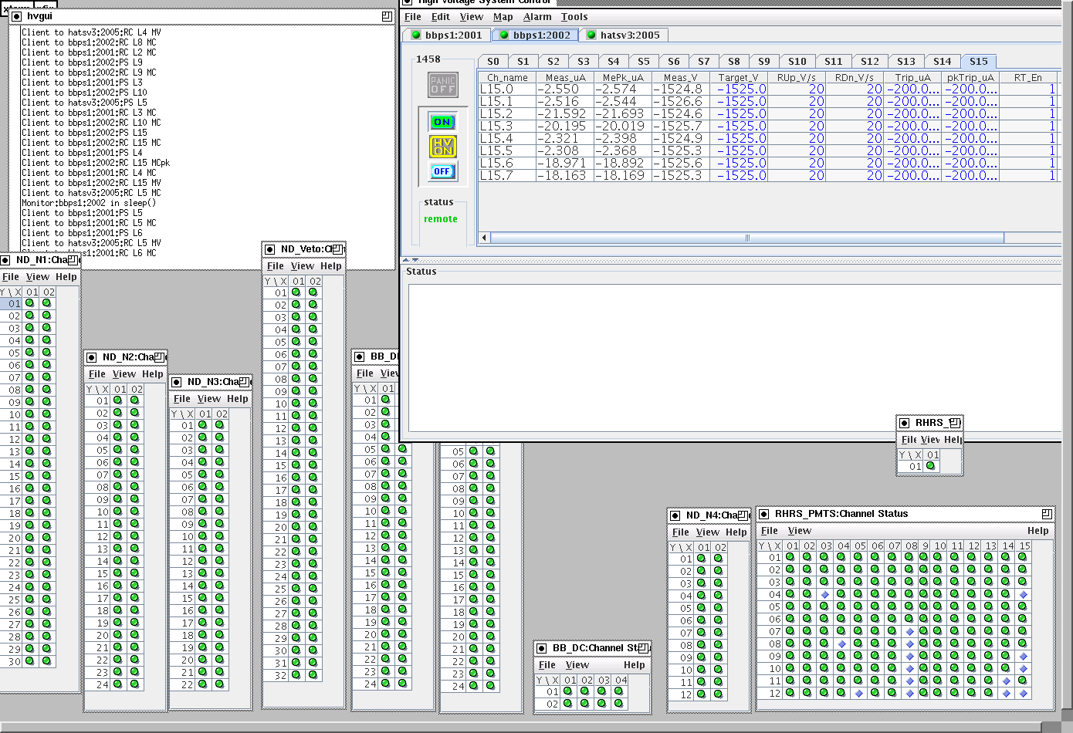The height and width of the screenshot is (733, 1073).
Task: Open Help menu in RHRS_PMTS window
Action: 1038,531
